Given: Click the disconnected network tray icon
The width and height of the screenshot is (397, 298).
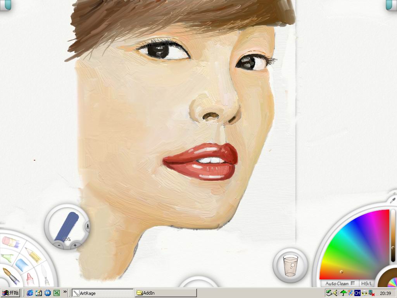Looking at the screenshot, I should coord(371,293).
